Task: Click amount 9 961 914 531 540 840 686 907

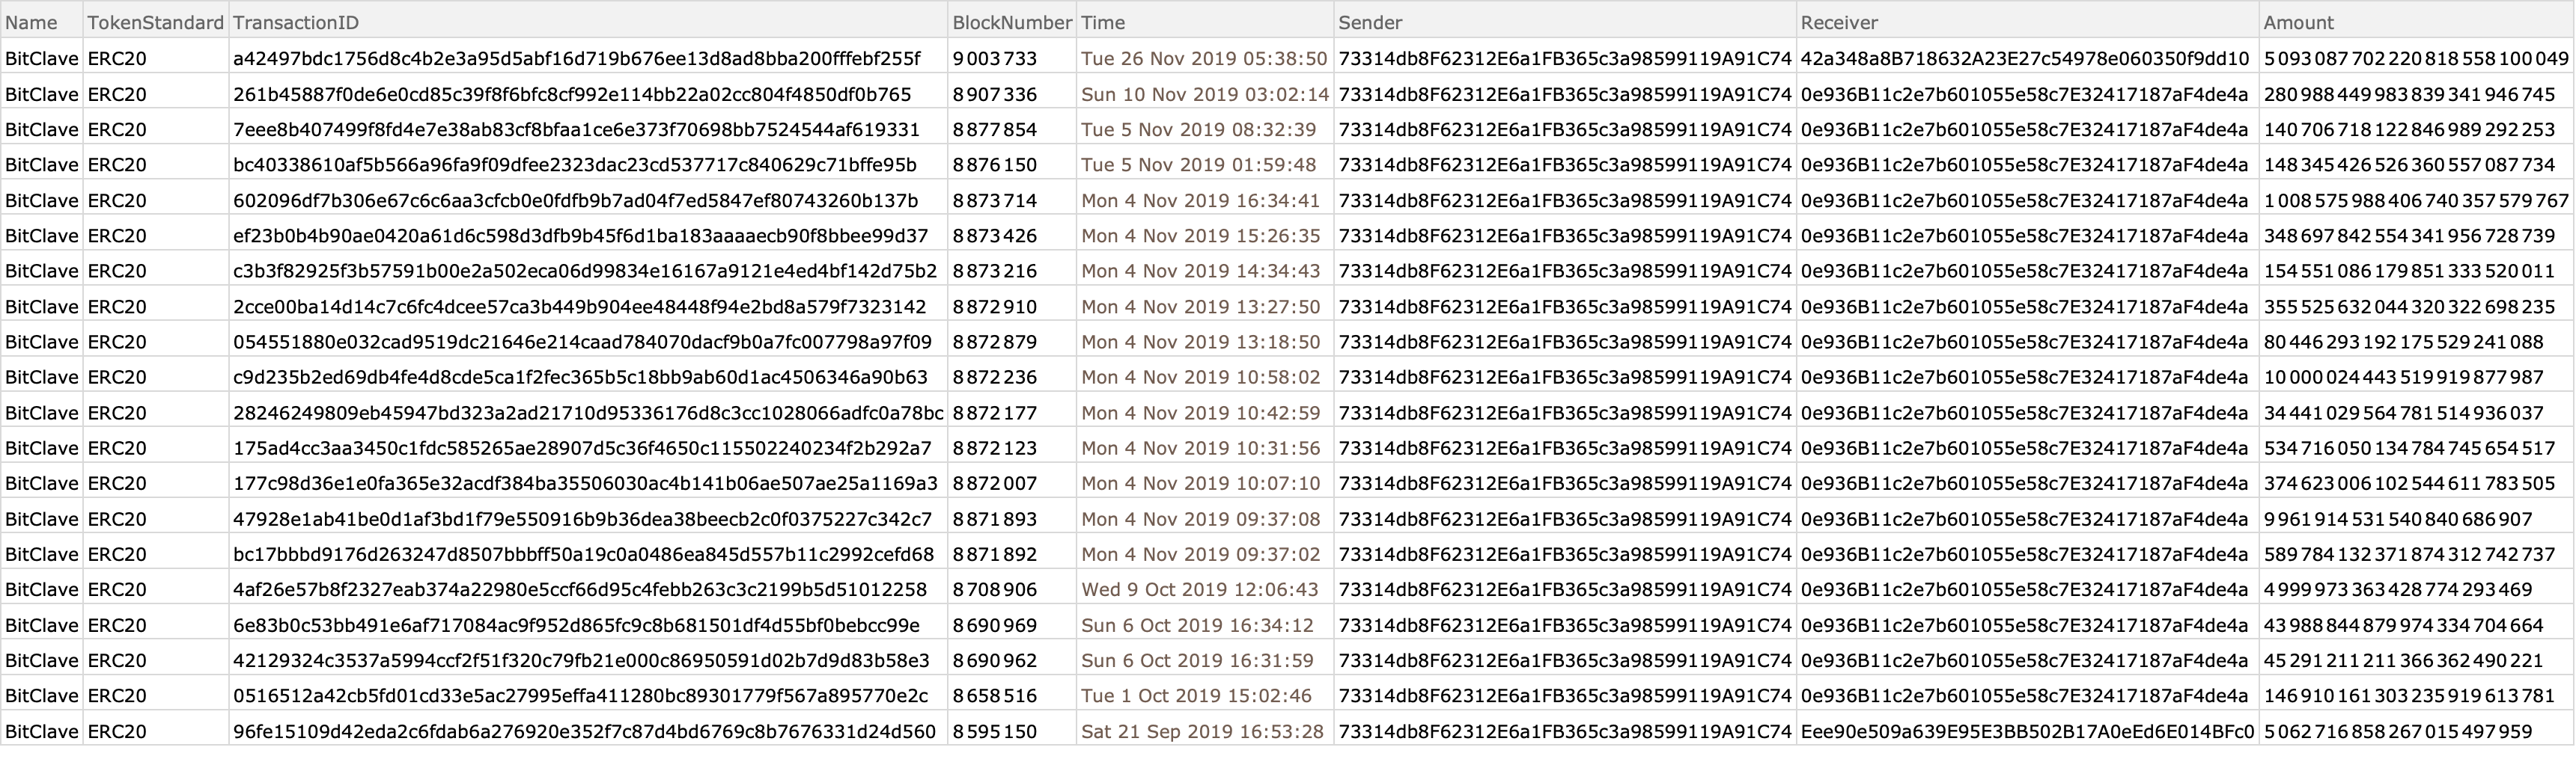Action: click(x=2398, y=518)
